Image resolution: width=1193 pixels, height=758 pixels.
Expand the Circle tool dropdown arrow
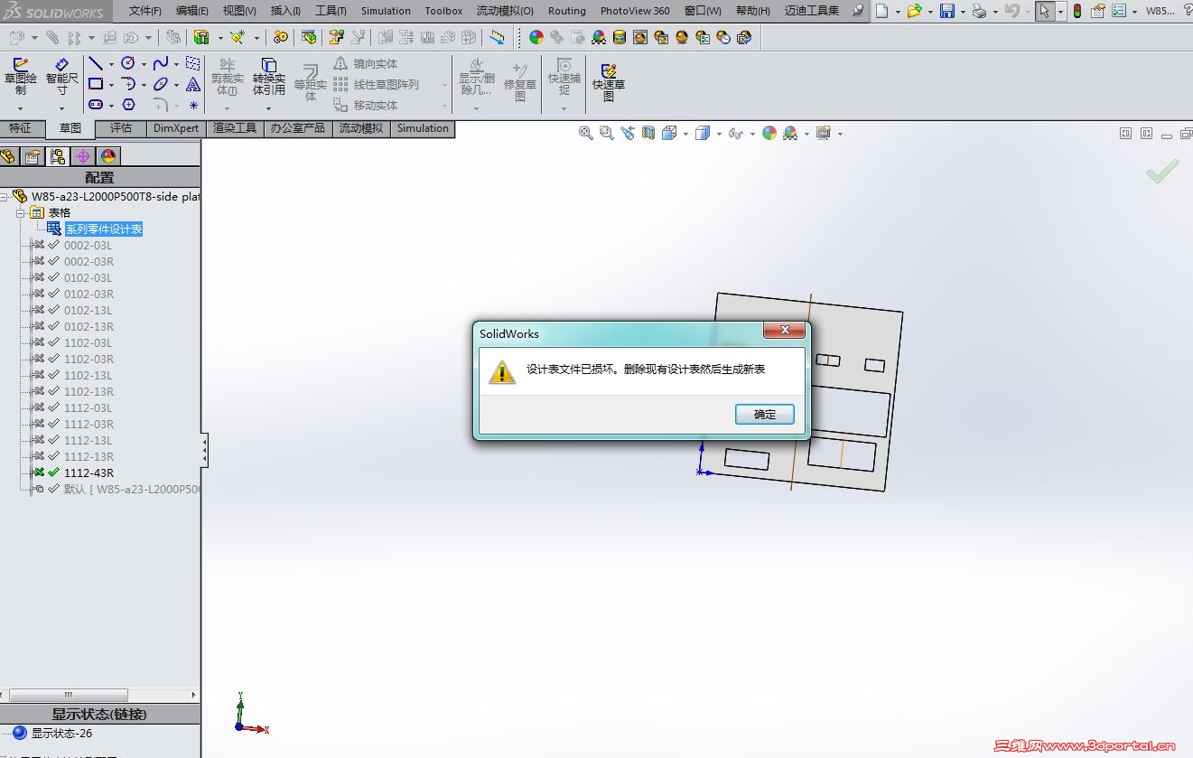144,64
